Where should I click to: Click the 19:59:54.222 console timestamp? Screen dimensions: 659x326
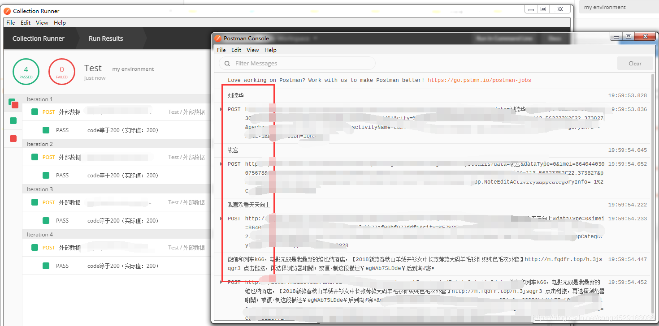pyautogui.click(x=628, y=205)
